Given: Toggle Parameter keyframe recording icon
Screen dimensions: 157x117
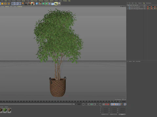Looking at the screenshot, I should click(x=119, y=104).
